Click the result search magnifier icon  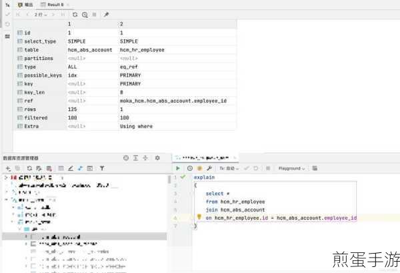coord(85,15)
